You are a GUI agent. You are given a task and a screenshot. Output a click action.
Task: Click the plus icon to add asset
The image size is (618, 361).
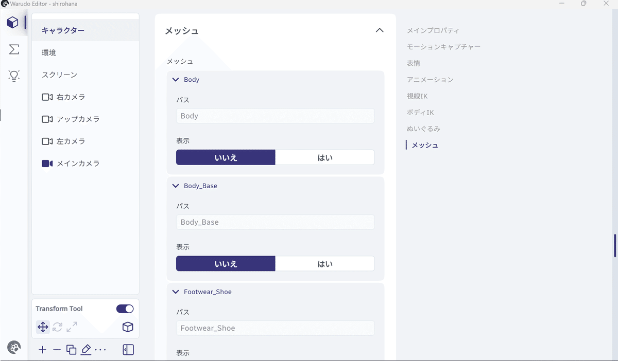(42, 350)
